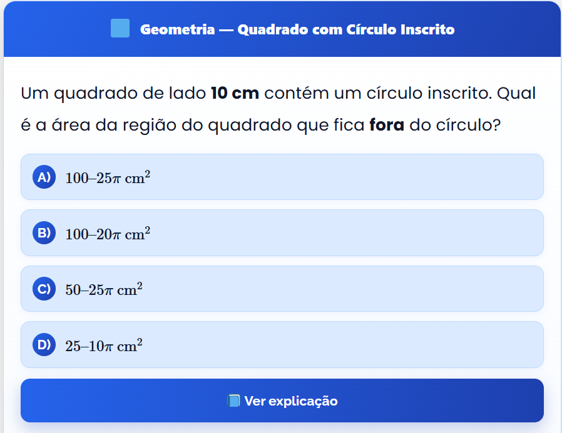
Task: Click the bold "10 cm" text in the question
Action: click(x=235, y=94)
